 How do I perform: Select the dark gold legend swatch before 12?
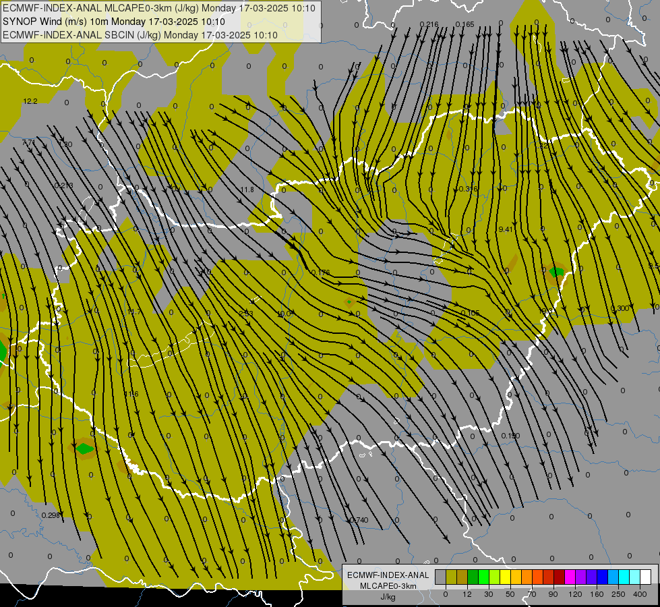pyautogui.click(x=462, y=577)
